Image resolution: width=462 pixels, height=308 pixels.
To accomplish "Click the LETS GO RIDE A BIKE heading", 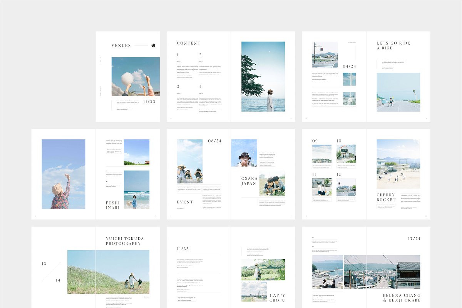I will point(393,45).
